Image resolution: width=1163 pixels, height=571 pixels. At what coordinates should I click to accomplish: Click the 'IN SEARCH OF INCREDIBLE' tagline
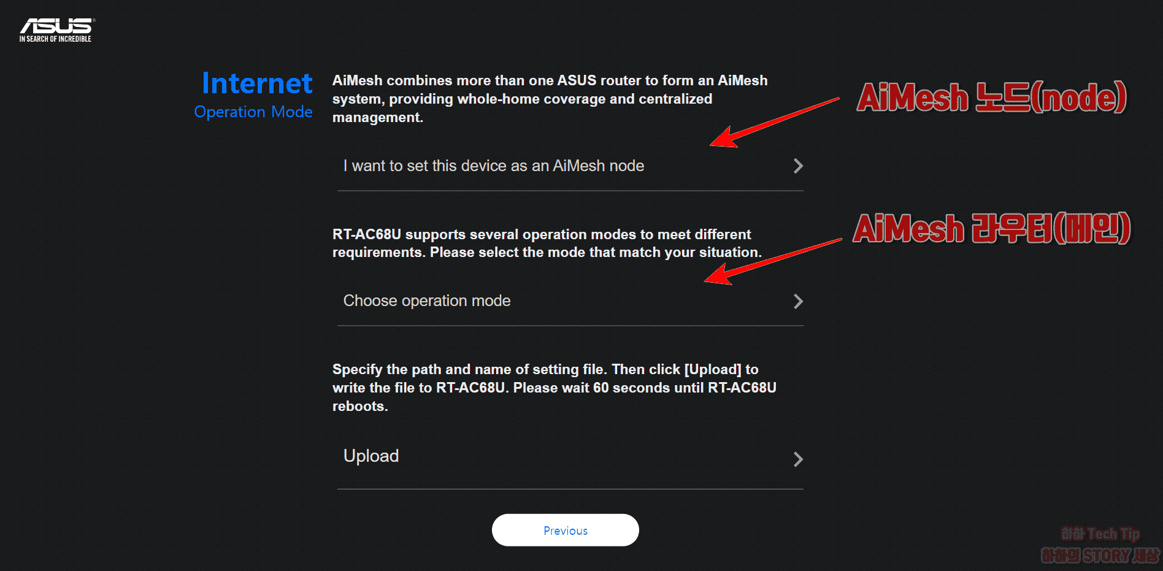tap(55, 38)
